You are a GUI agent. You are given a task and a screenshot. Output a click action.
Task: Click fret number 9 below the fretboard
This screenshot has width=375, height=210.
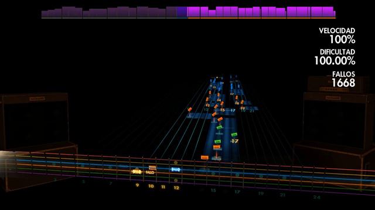click(x=137, y=185)
